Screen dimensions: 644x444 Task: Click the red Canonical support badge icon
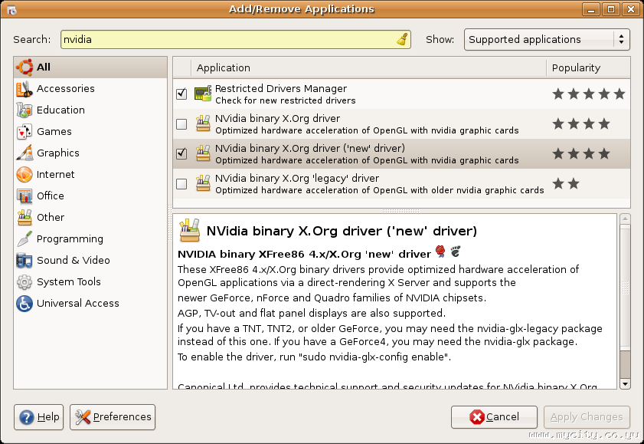coord(440,252)
